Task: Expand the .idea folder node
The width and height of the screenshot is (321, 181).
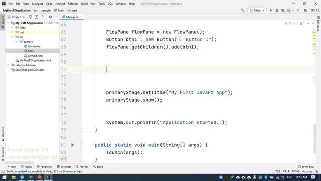Action: coord(12,28)
